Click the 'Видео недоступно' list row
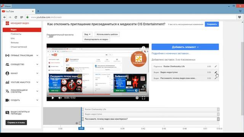 pyautogui.click(x=185, y=72)
